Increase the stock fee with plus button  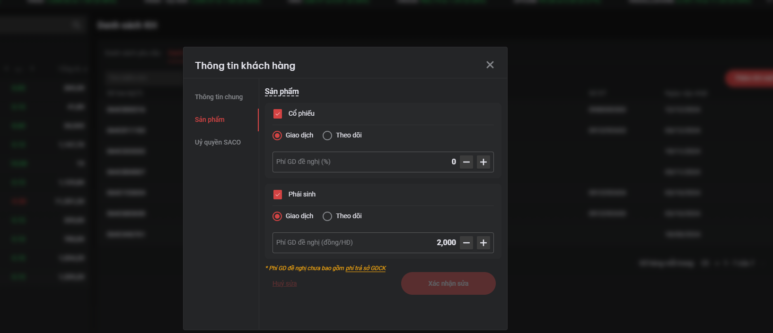[x=483, y=162]
